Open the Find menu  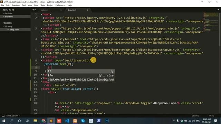click(23, 6)
